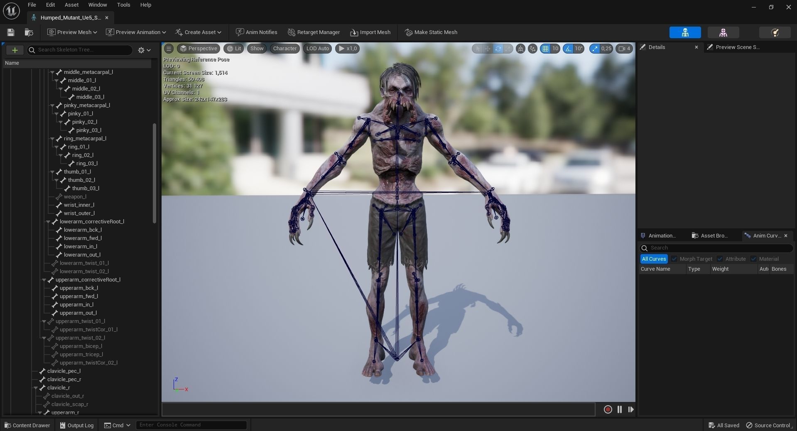Screen dimensions: 797x431
Task: Open the Edit menu
Action: pos(50,5)
